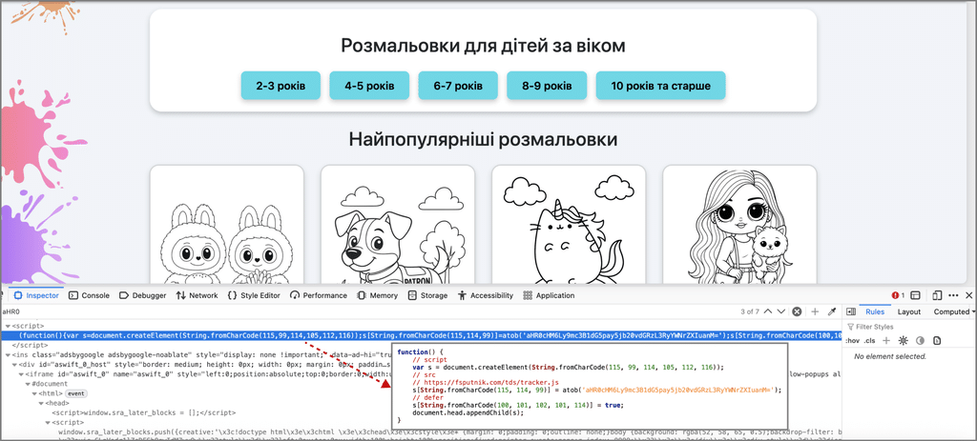Click the window.sra_later_blocks.push line
The height and width of the screenshot is (441, 977).
[448, 431]
